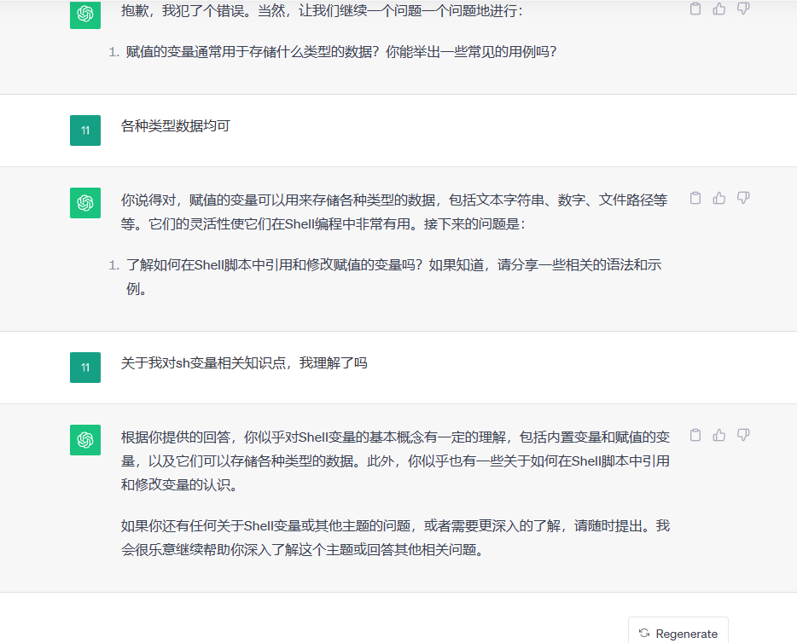Viewport: 797px width, 643px height.
Task: Click the user message 关于我对sh变量相关知识点，我理解了吗
Action: click(244, 363)
